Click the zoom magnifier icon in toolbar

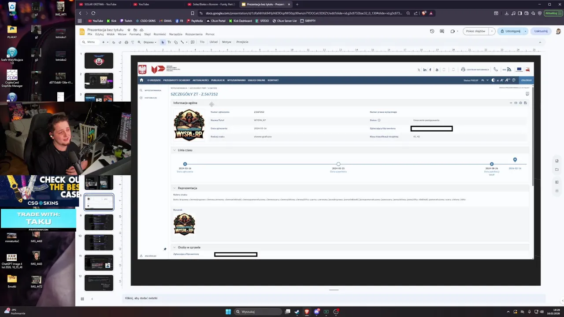pos(139,42)
